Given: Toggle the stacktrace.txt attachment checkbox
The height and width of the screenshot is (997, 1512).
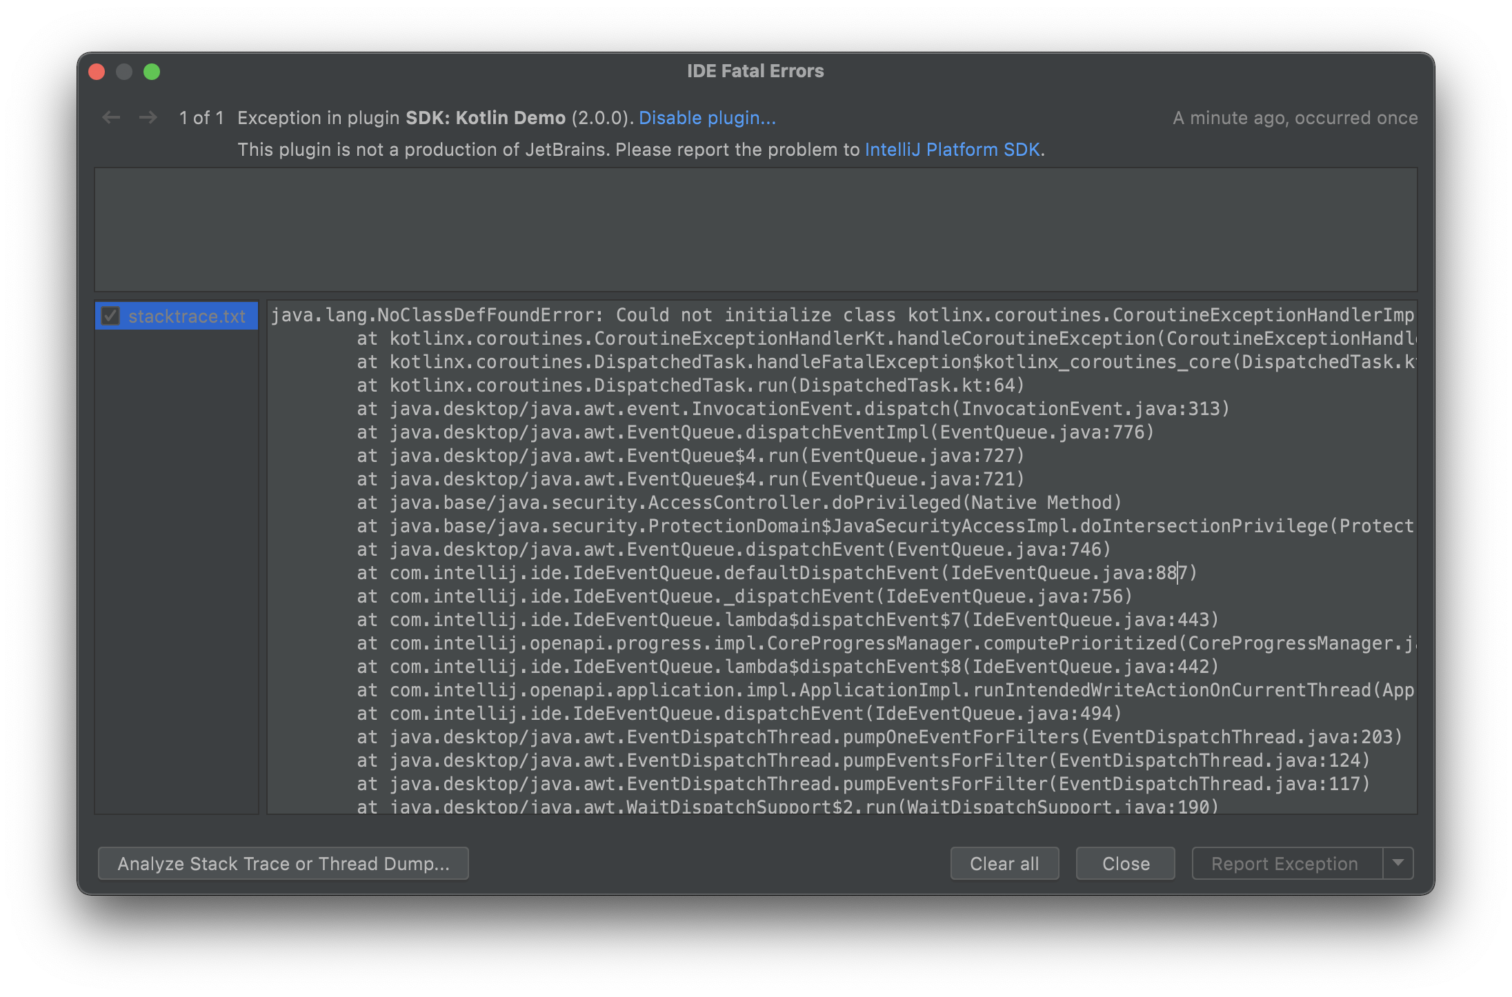Looking at the screenshot, I should 110,316.
